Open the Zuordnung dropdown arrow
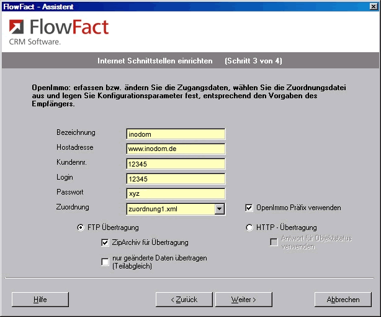 click(x=219, y=209)
